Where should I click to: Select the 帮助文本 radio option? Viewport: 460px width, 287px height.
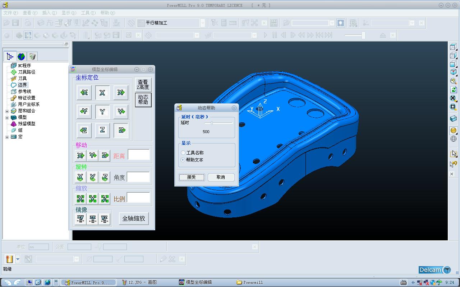(x=183, y=160)
